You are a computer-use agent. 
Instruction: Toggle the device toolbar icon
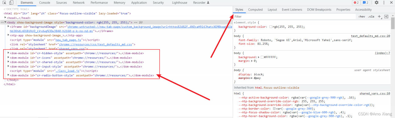click(11, 2)
